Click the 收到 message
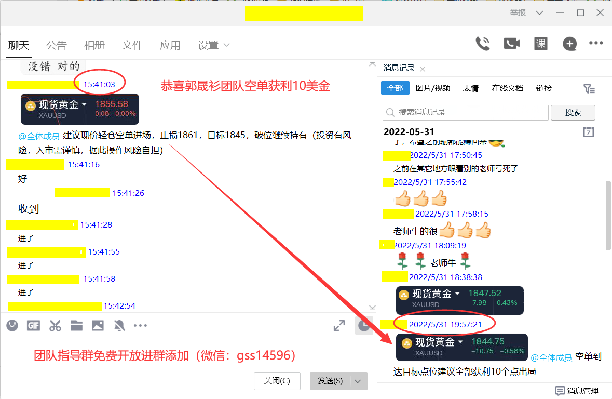Image resolution: width=612 pixels, height=399 pixels. click(29, 209)
